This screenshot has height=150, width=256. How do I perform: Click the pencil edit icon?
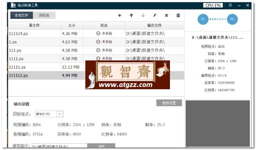click(155, 15)
